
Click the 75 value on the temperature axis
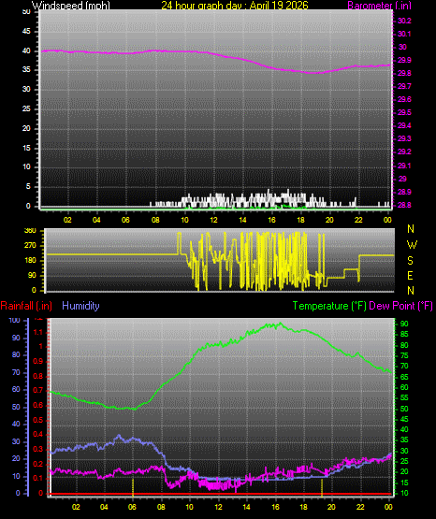404,355
